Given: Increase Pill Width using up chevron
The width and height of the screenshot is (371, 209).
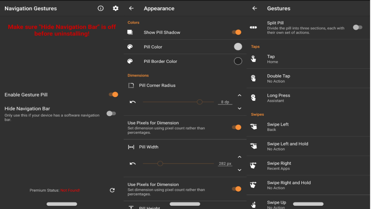Looking at the screenshot, I should click(x=240, y=157).
